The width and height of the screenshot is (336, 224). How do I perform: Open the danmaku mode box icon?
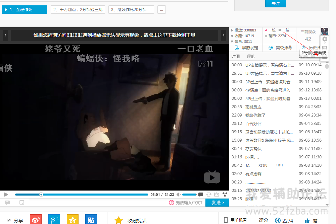[x=21, y=203]
